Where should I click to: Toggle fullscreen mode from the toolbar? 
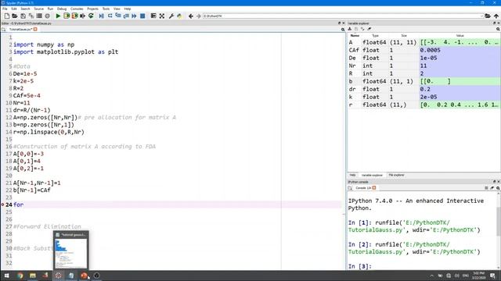pyautogui.click(x=162, y=16)
